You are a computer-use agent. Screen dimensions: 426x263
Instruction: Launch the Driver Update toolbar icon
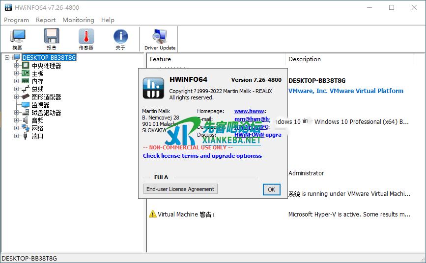pyautogui.click(x=160, y=39)
